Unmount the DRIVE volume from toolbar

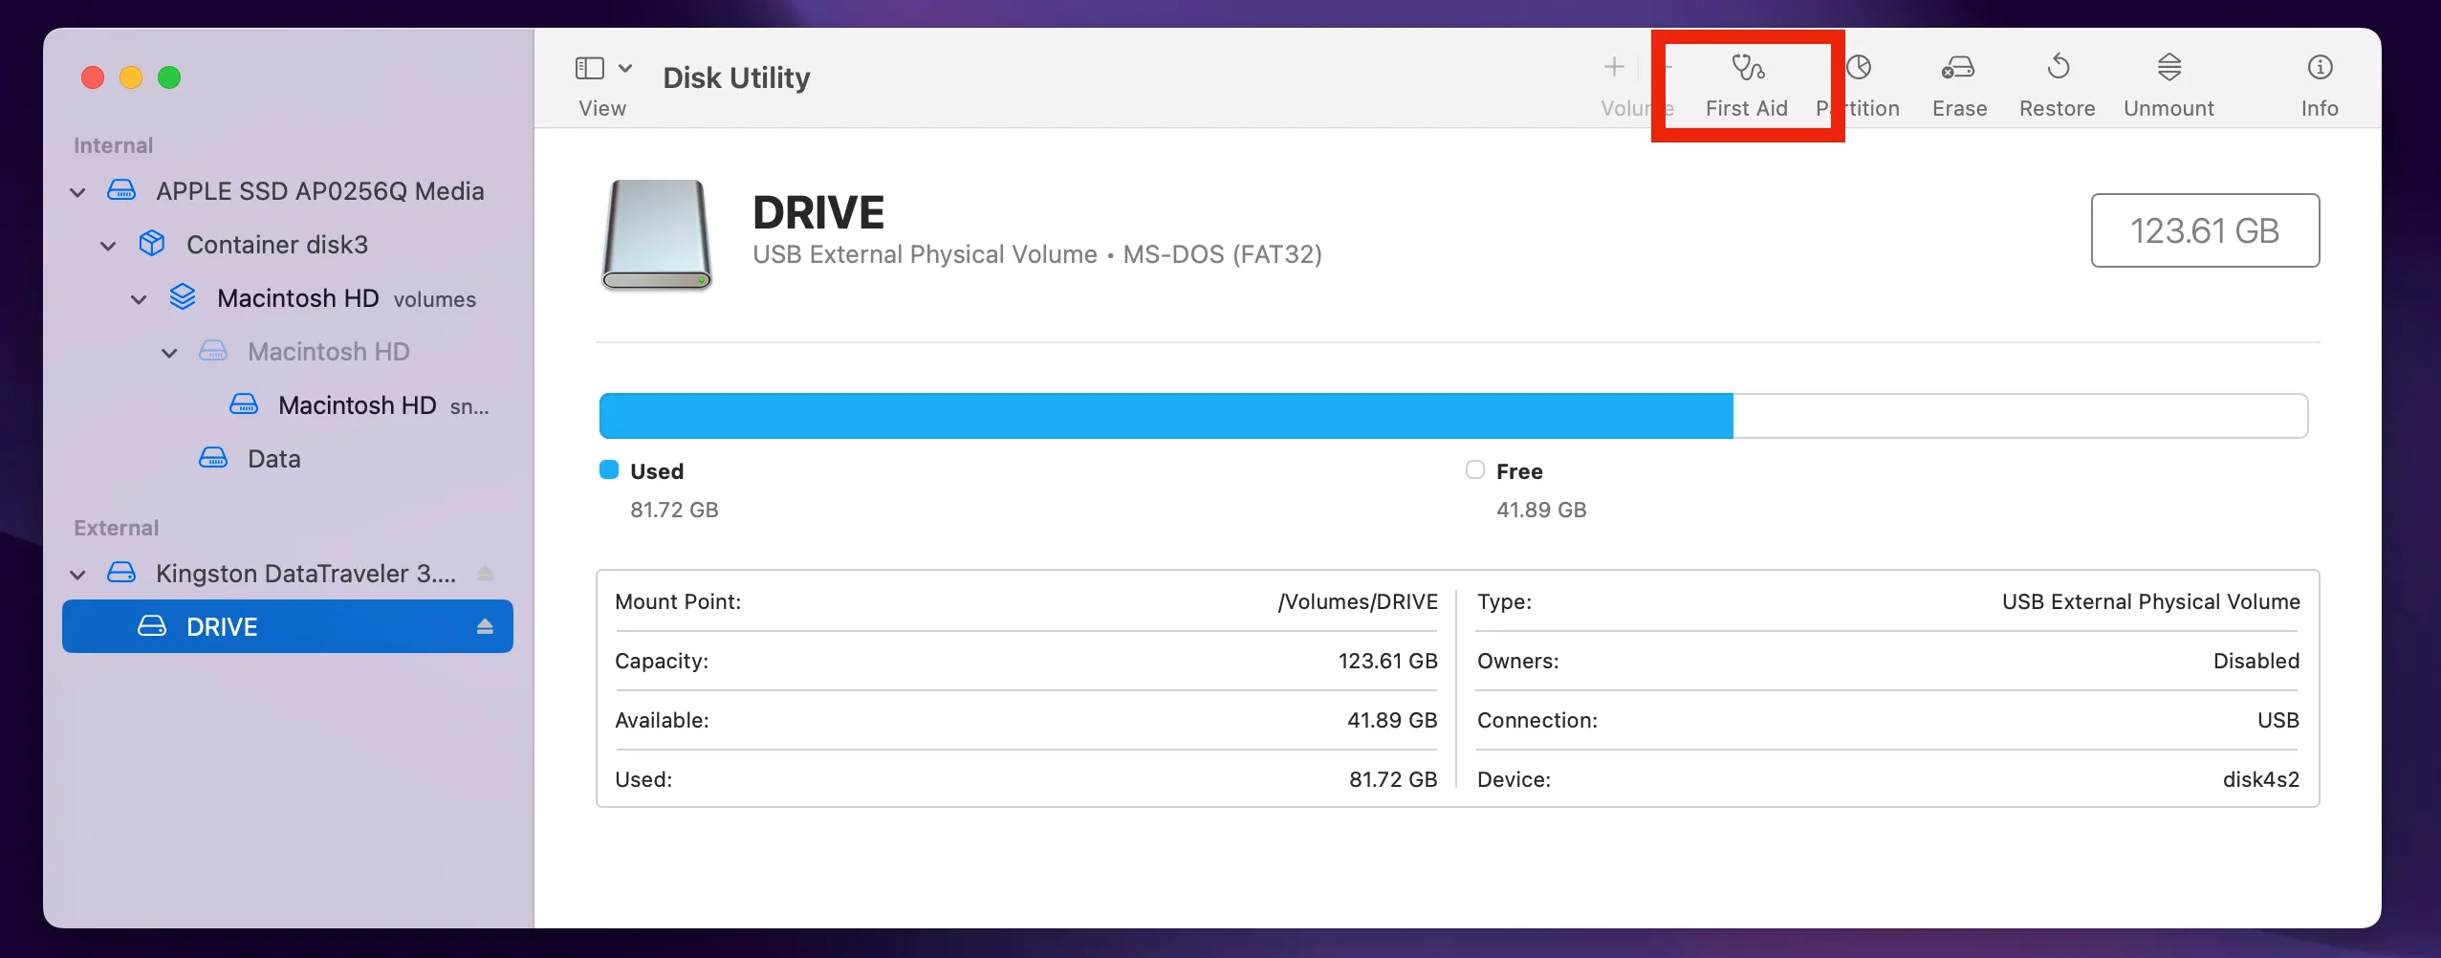pos(2169,85)
